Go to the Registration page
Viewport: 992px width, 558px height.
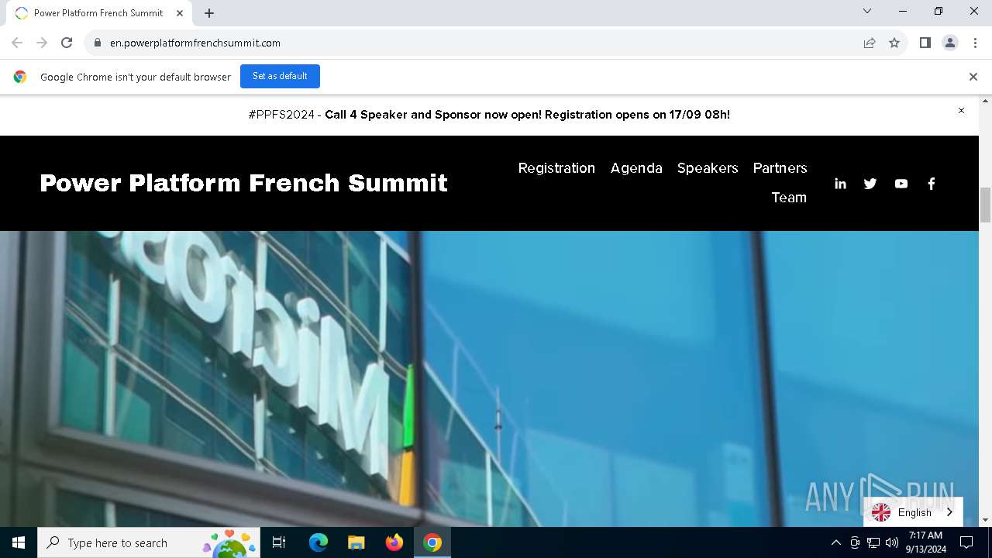click(x=556, y=168)
